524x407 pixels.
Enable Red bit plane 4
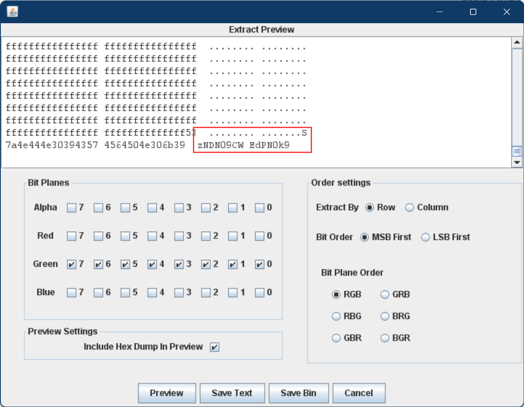(x=152, y=236)
